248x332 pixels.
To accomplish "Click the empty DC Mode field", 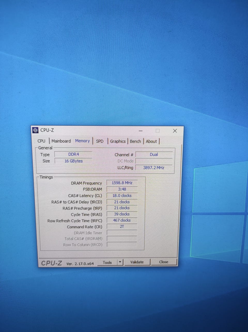I will pos(154,161).
